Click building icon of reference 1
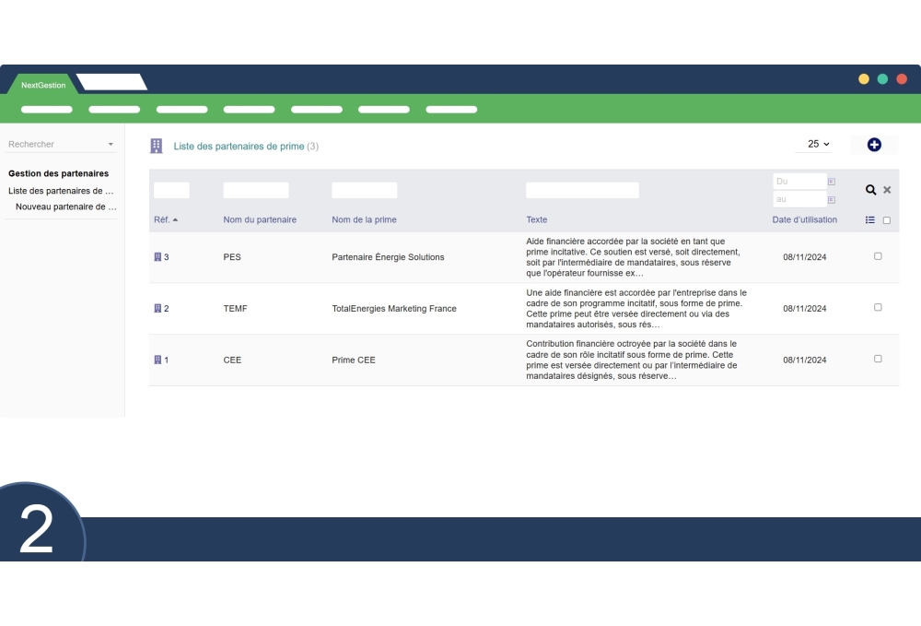Image resolution: width=921 pixels, height=626 pixels. point(157,360)
